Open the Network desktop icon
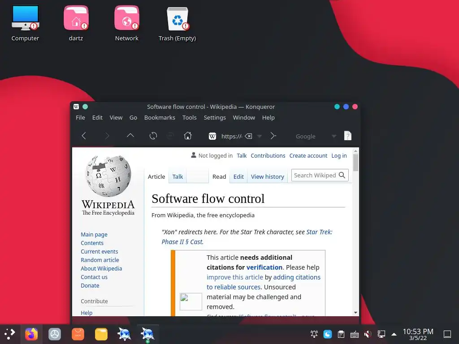Viewport: 459px width, 344px height. point(127,18)
